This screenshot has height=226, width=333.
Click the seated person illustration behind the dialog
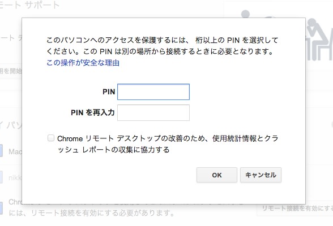319,40
